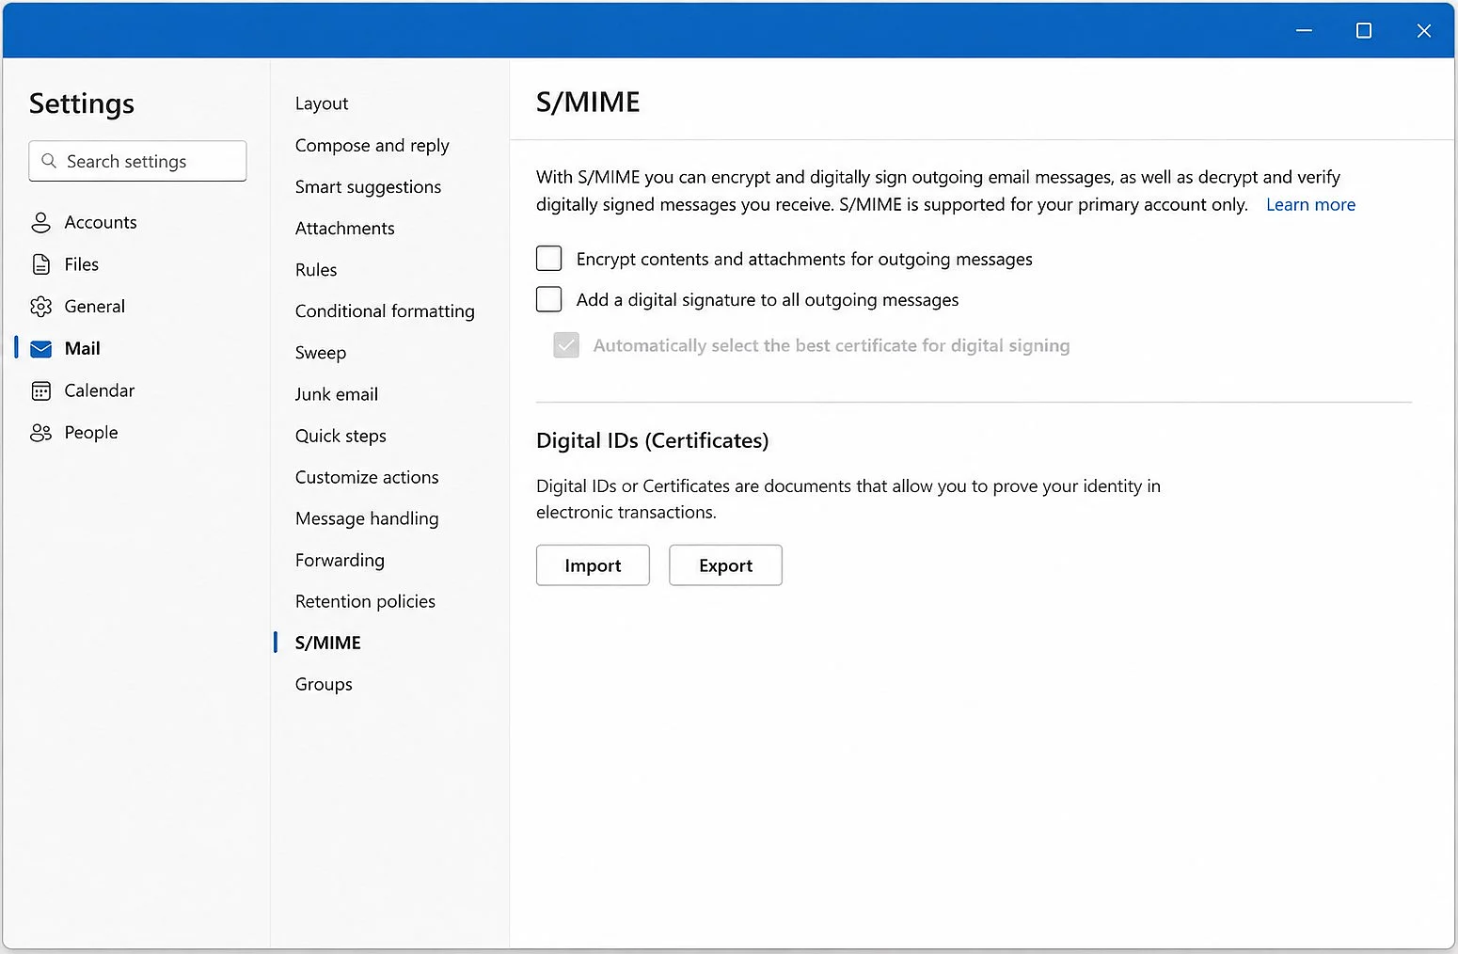
Task: Maximize the Settings window
Action: tap(1364, 30)
